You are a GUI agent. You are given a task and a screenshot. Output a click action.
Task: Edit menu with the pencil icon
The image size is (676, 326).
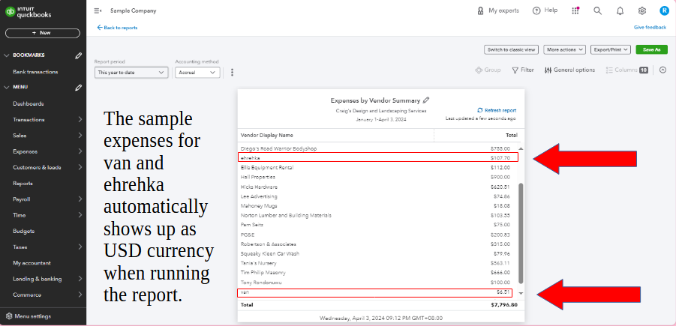pos(78,88)
